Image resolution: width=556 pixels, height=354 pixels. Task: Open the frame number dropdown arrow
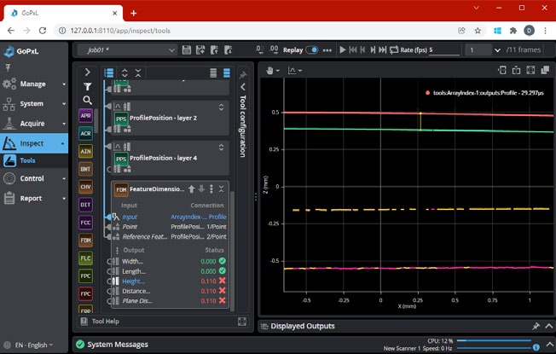click(497, 50)
